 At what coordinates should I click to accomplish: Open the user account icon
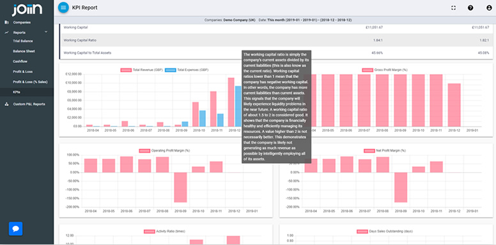(489, 8)
